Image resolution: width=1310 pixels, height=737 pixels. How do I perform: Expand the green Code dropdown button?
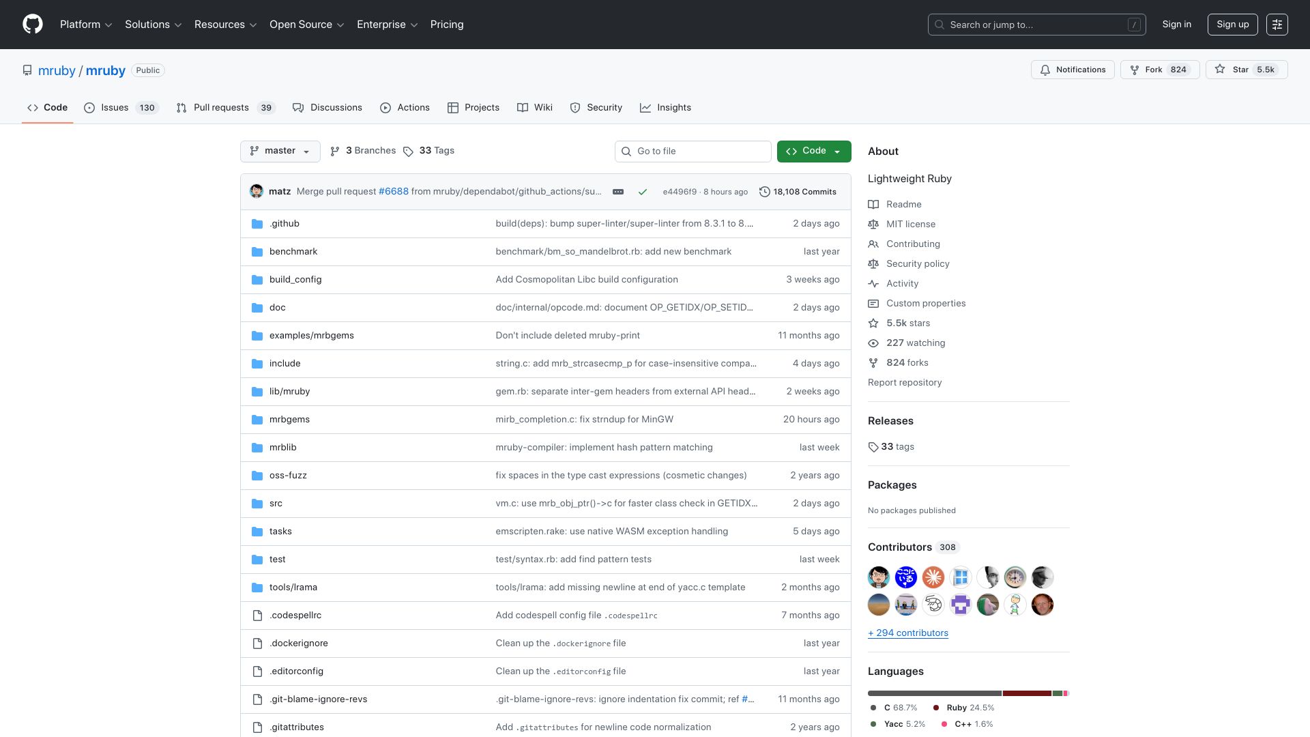pos(814,151)
